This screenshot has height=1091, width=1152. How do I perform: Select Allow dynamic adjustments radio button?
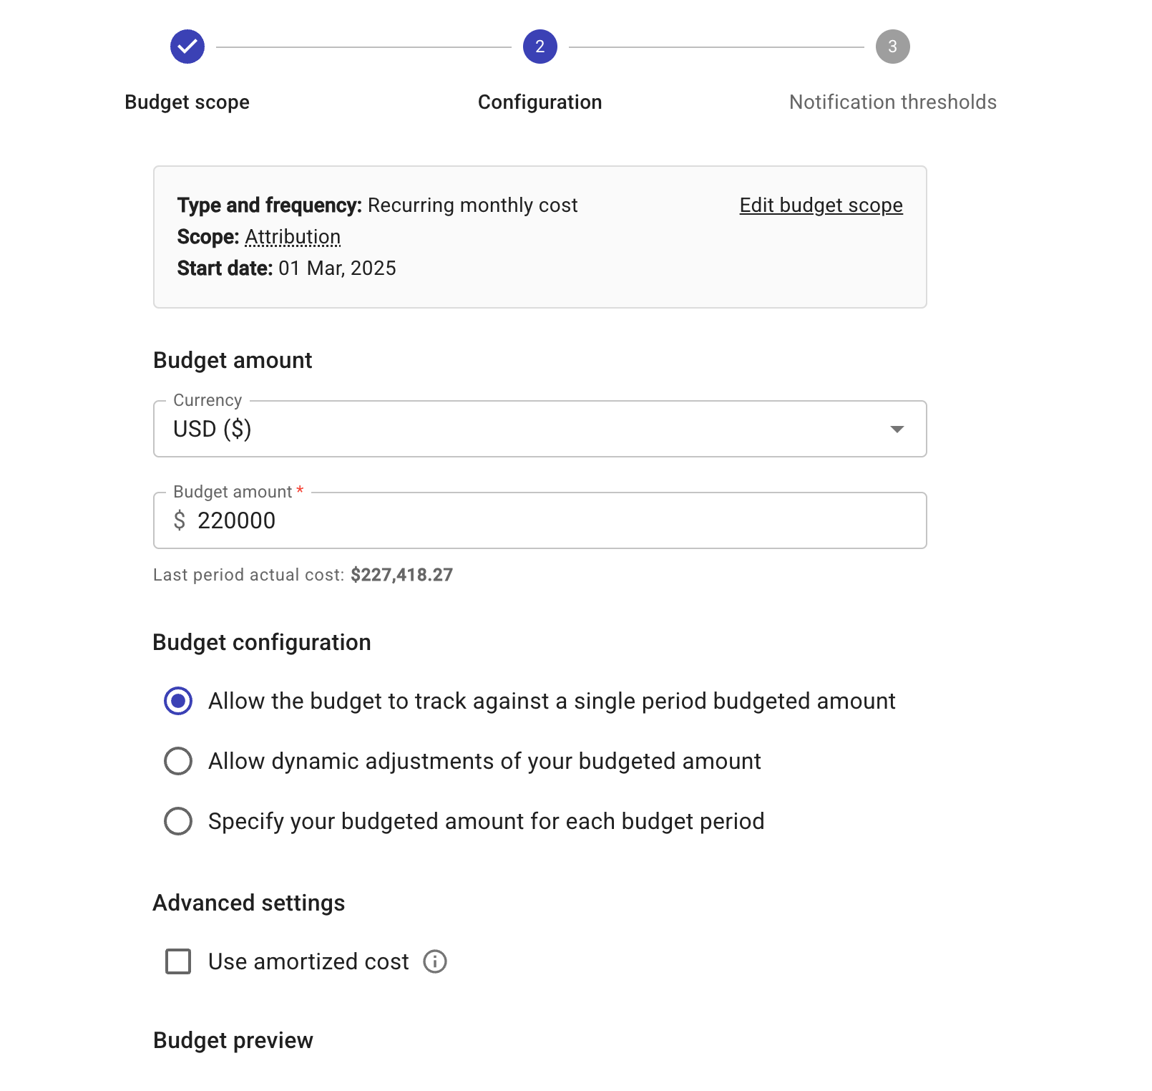coord(178,761)
